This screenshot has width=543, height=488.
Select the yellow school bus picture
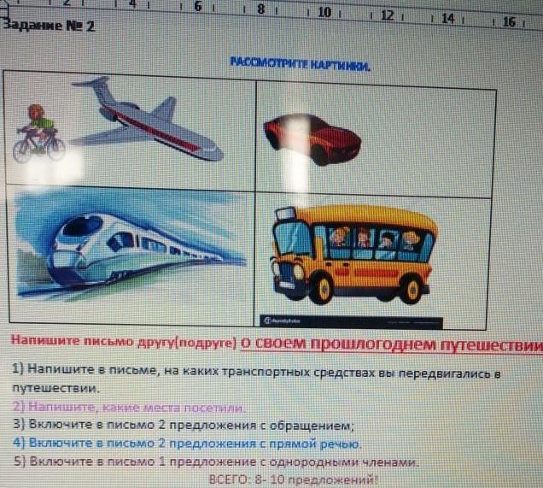(x=353, y=255)
